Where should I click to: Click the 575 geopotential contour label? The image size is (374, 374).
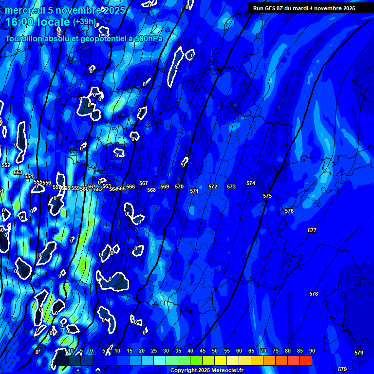pyautogui.click(x=267, y=196)
